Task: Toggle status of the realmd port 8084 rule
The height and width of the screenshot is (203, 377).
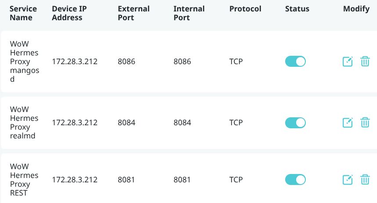Action: coord(295,123)
